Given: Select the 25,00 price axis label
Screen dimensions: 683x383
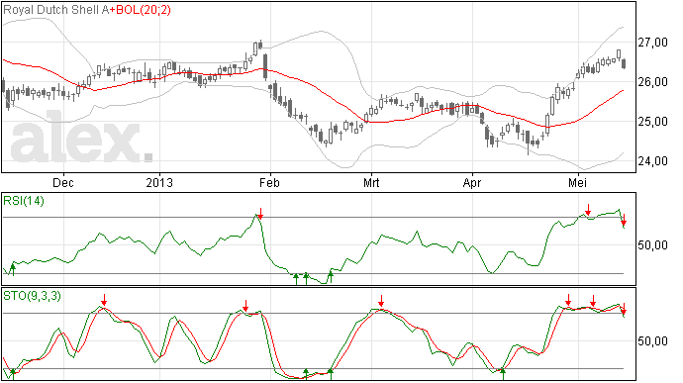Looking at the screenshot, I should pos(652,122).
